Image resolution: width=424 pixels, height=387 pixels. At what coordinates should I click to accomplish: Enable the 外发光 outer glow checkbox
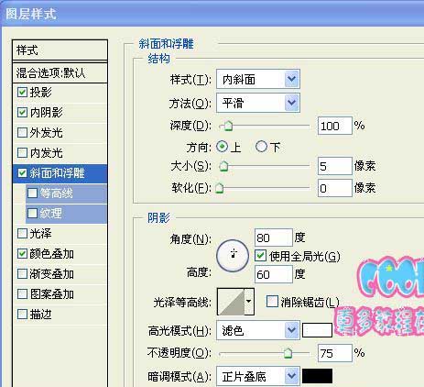(x=22, y=133)
